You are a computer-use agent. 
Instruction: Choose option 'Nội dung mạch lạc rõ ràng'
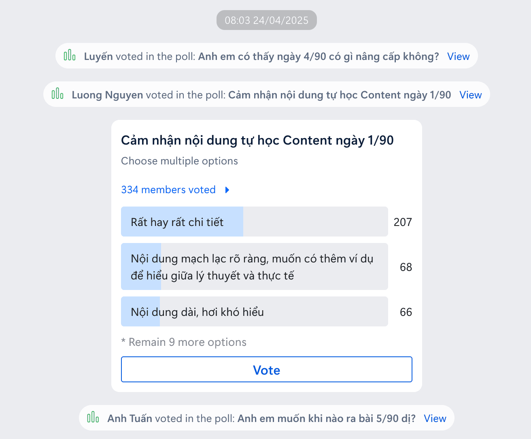(254, 267)
